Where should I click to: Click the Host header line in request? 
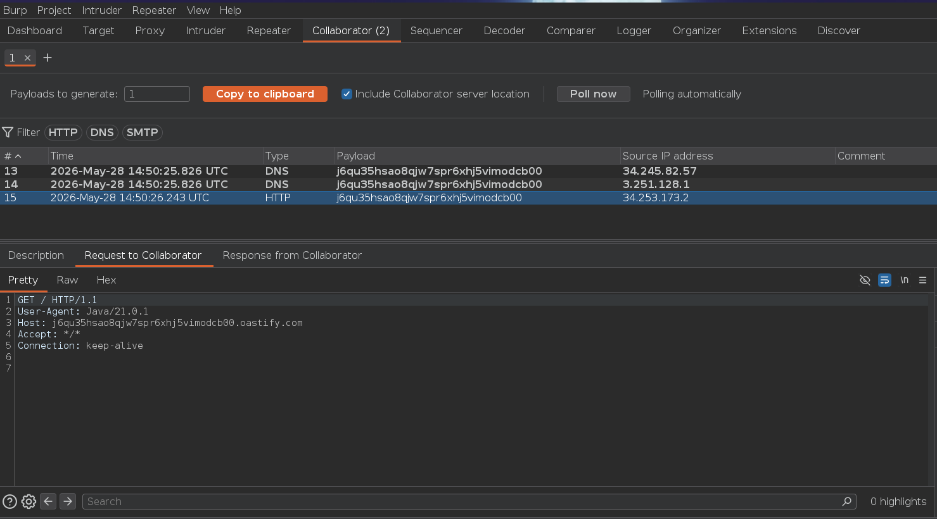[160, 323]
